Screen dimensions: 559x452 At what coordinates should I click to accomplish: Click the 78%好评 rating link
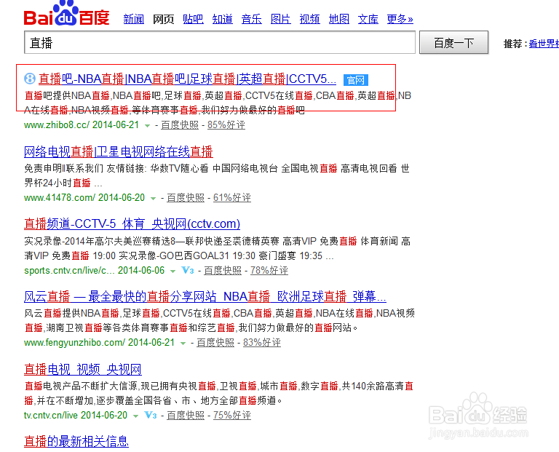tap(269, 271)
